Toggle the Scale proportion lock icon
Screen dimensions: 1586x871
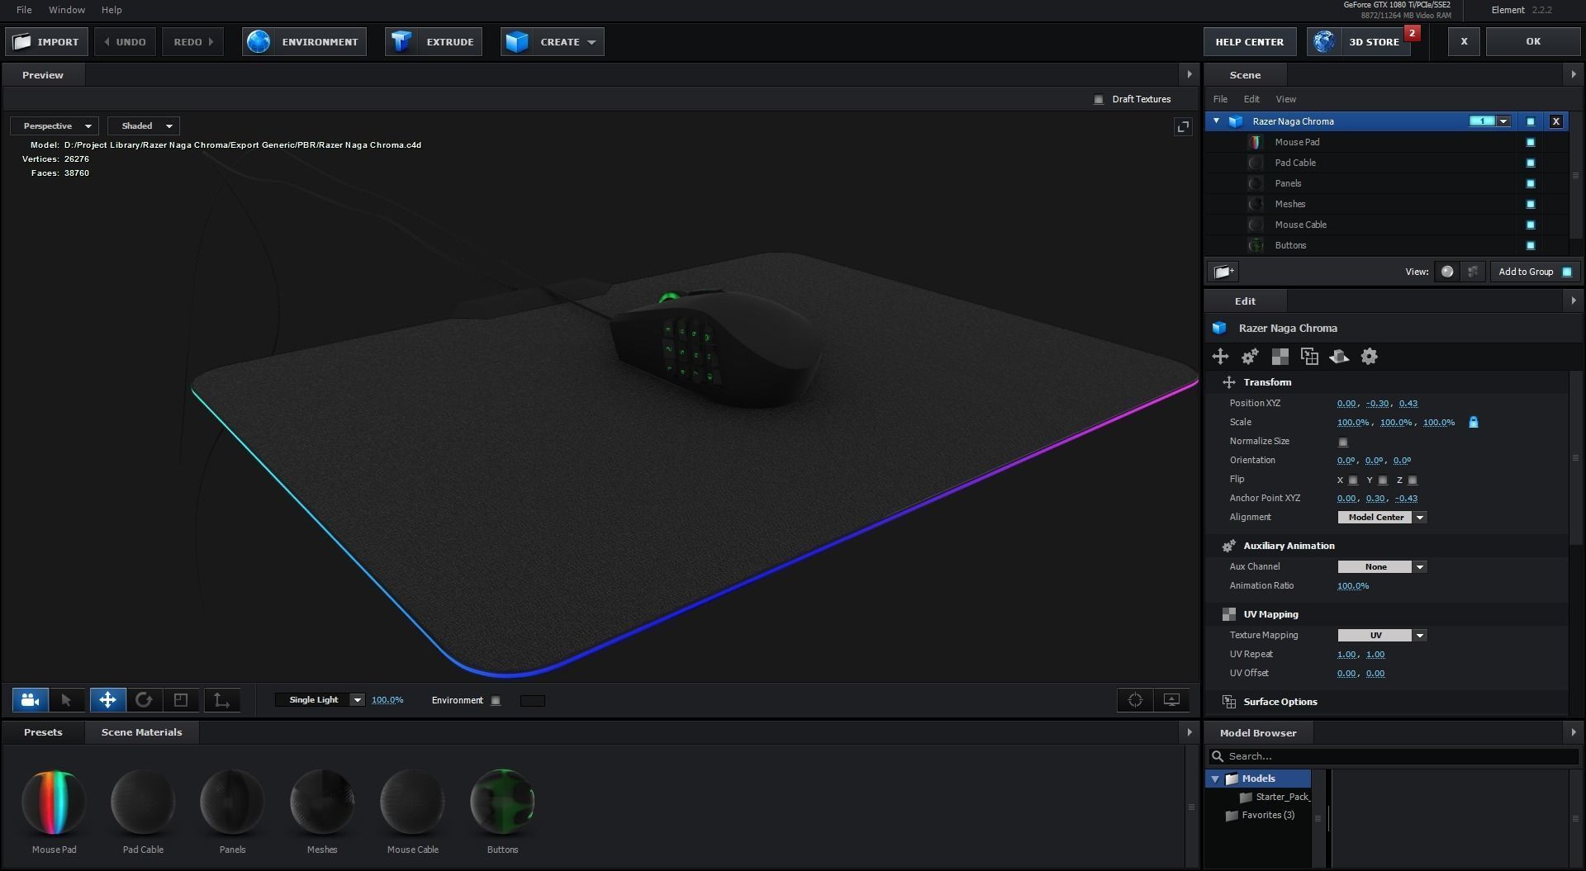point(1473,422)
